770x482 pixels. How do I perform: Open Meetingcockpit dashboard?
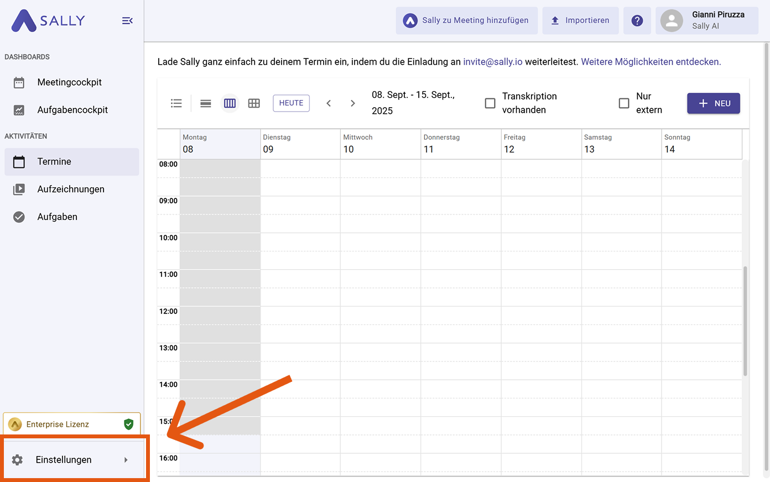pyautogui.click(x=70, y=82)
